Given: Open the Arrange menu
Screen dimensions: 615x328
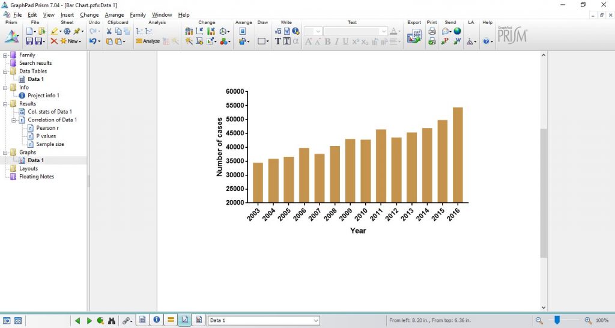Looking at the screenshot, I should (114, 14).
